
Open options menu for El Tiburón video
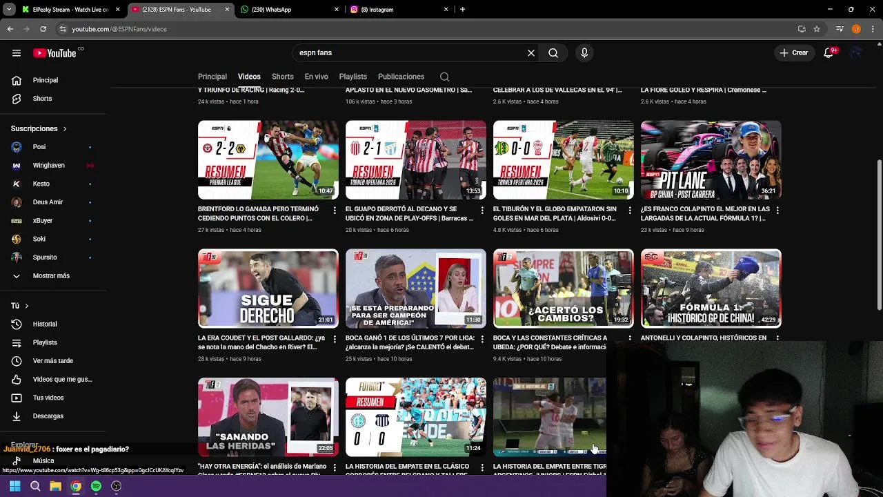click(630, 210)
